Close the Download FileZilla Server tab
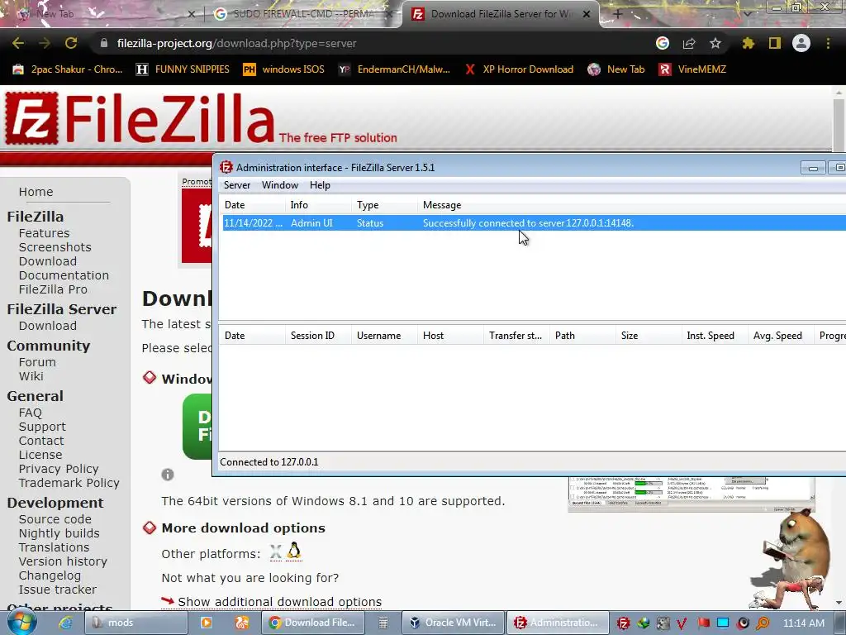Screen dimensions: 846x635 pos(587,14)
